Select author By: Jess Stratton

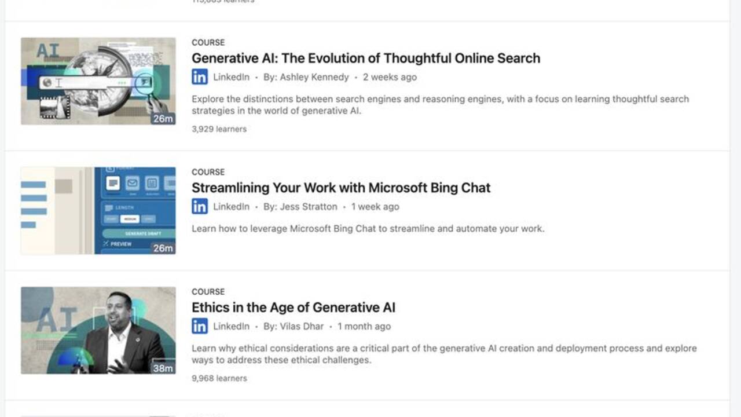[300, 207]
